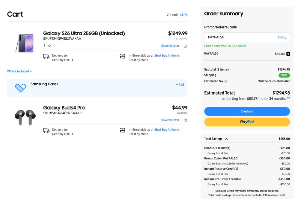Screen dimensions: 307x199
Task: Open quantity dropdown for Galaxy S26 Ultra
Action: (48, 46)
